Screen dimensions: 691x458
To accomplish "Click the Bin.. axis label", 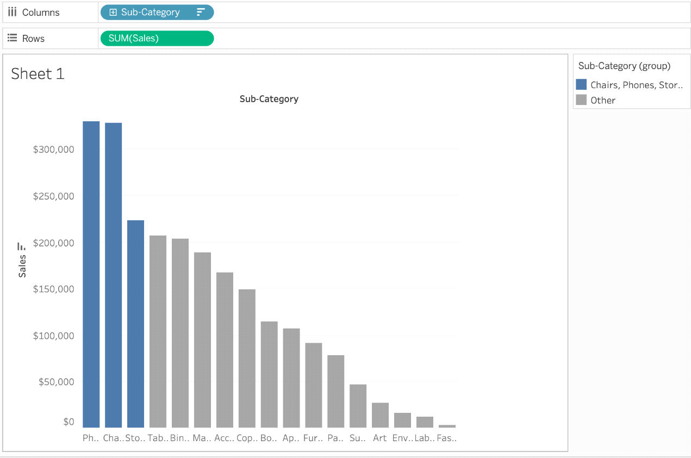I will [180, 437].
